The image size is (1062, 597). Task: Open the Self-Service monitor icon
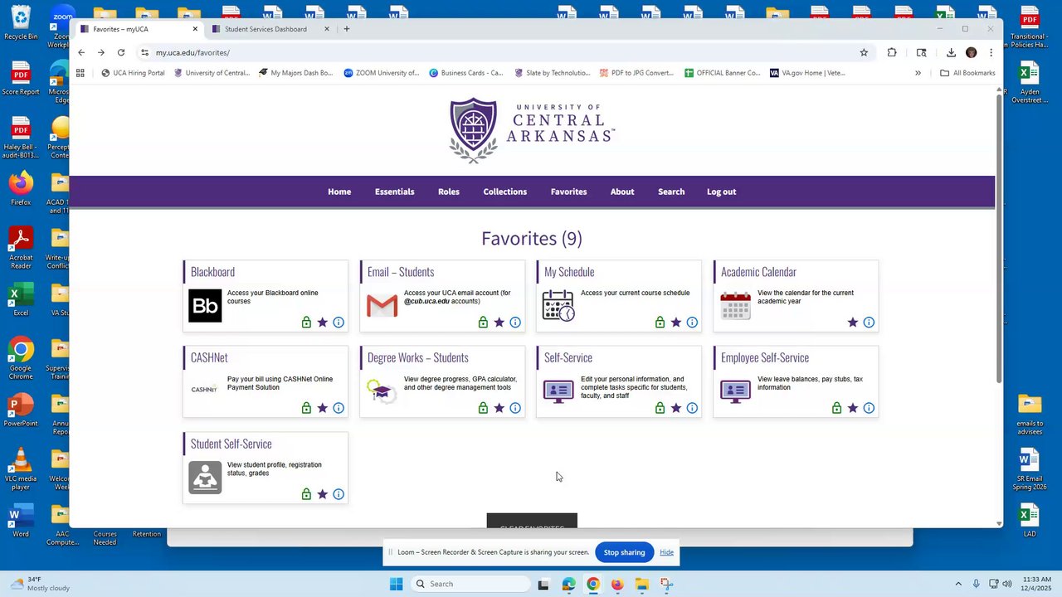click(558, 391)
